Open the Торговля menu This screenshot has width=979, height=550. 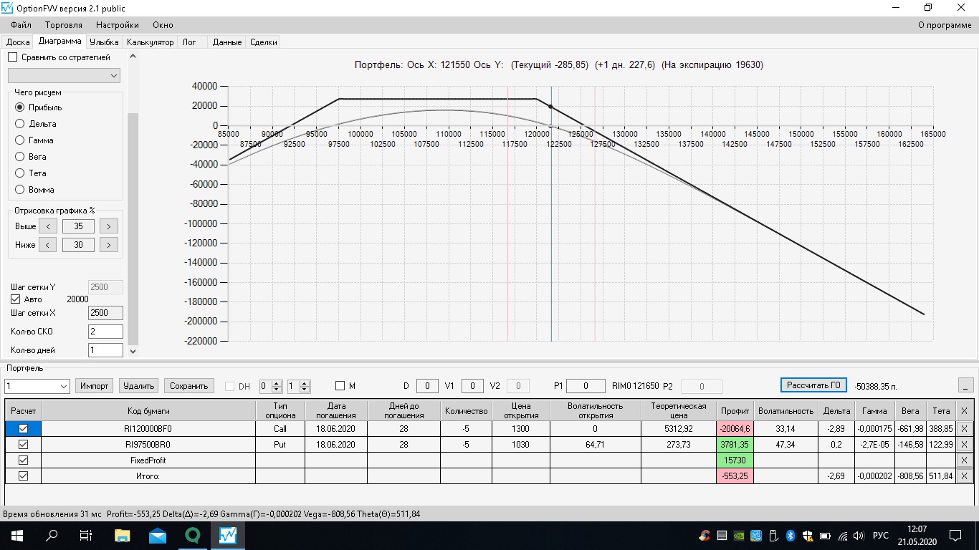pos(64,25)
